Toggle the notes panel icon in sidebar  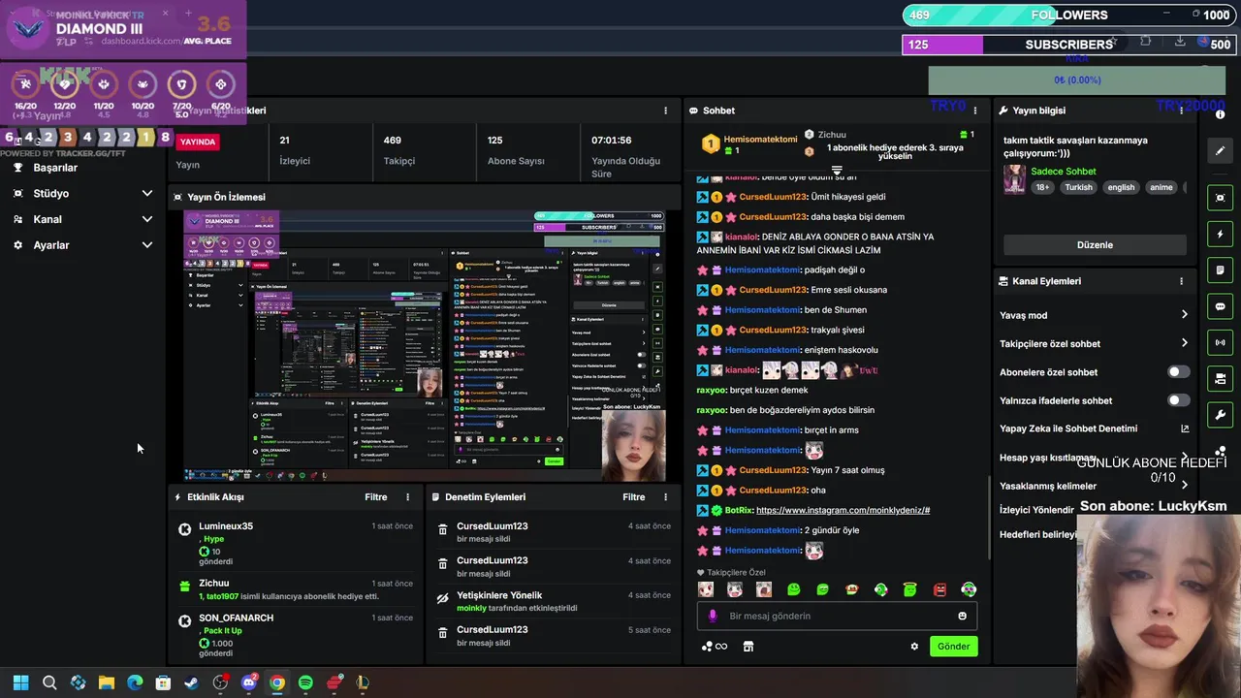coord(1220,270)
